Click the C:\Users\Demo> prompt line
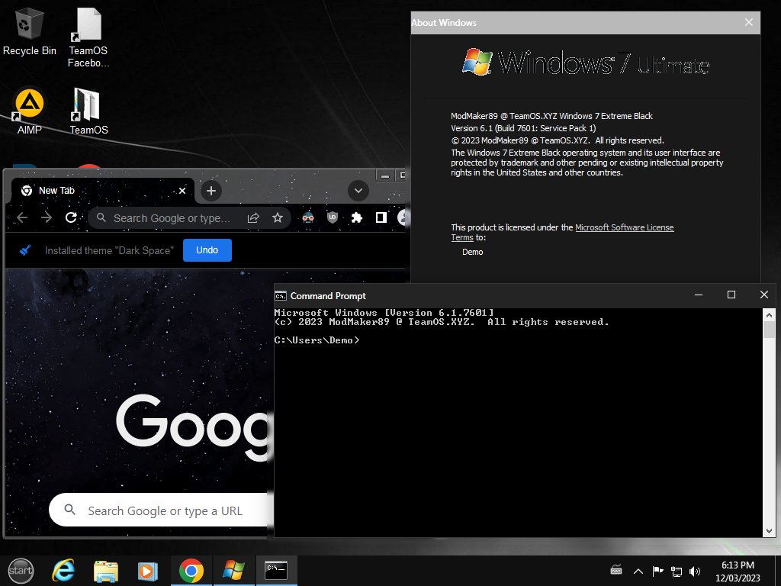Image resolution: width=781 pixels, height=586 pixels. (x=317, y=340)
